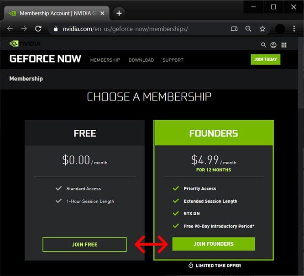
Task: Open the Membership nav menu item
Action: pyautogui.click(x=105, y=60)
